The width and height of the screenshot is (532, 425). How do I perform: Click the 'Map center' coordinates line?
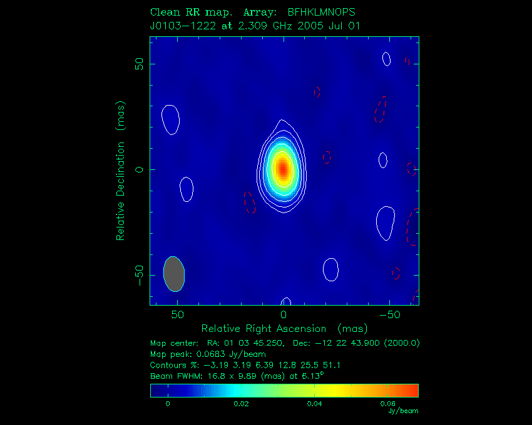click(285, 343)
